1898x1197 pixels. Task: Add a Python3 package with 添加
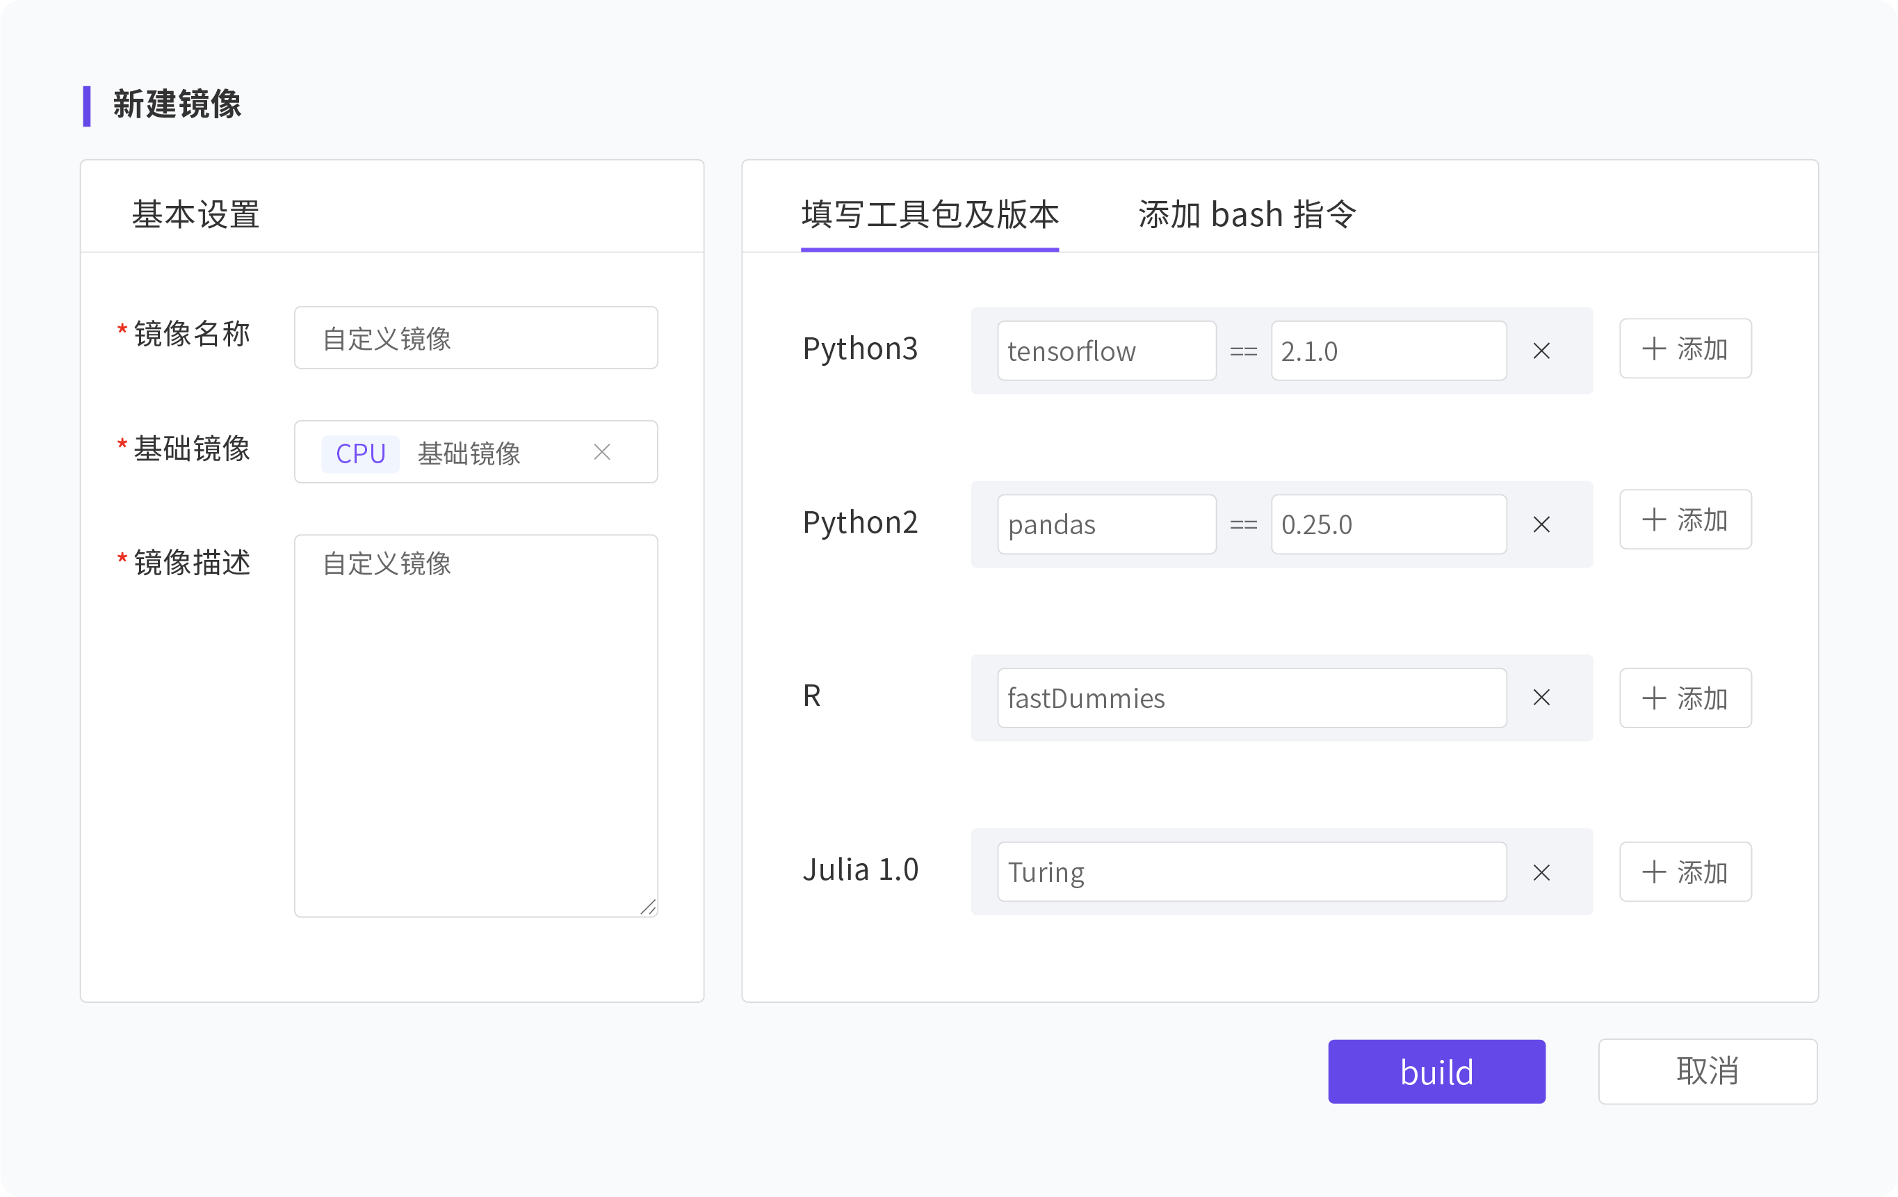(1685, 348)
